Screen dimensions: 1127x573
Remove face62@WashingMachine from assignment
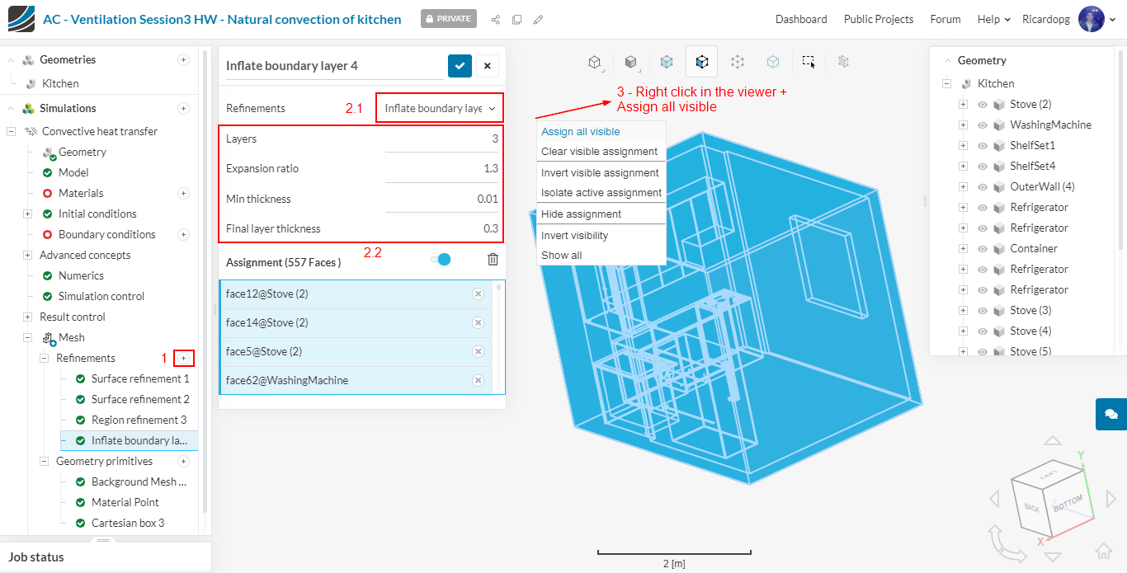pos(478,381)
